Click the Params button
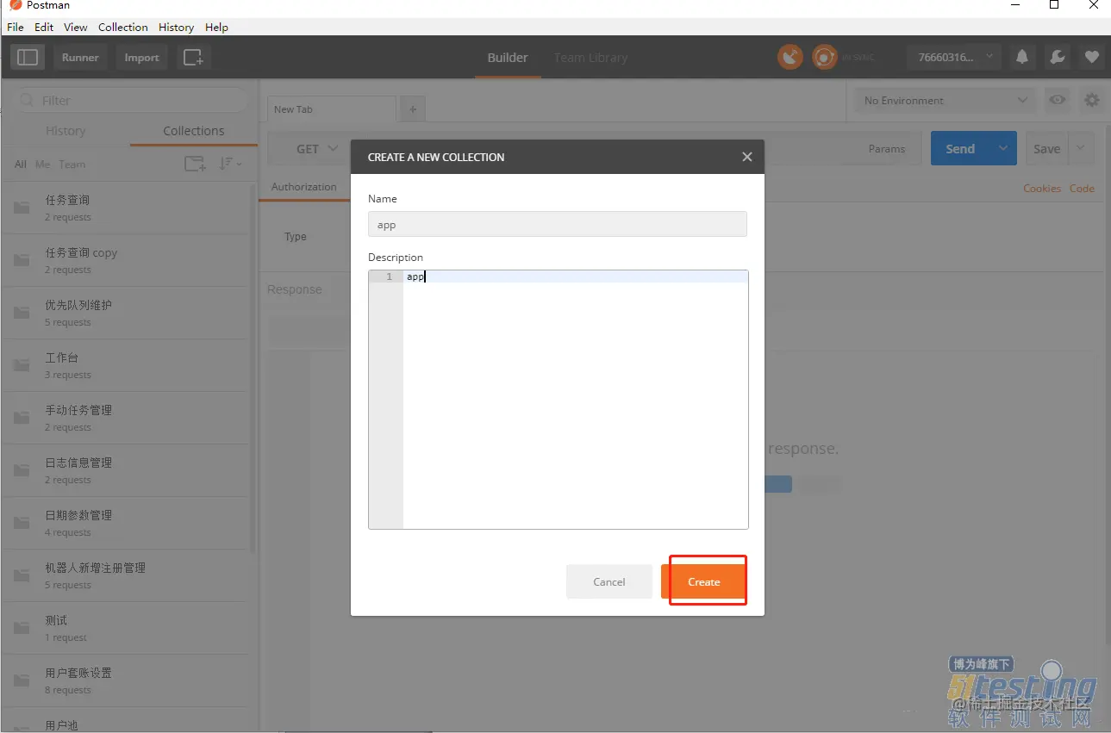The image size is (1111, 733). pos(887,149)
